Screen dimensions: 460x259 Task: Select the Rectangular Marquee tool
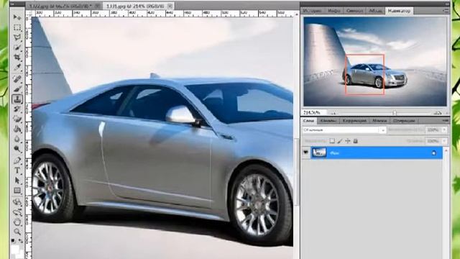[17, 27]
